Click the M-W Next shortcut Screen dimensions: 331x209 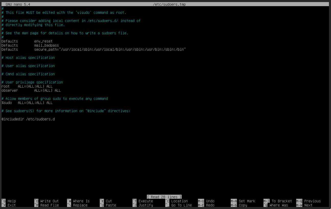click(304, 205)
